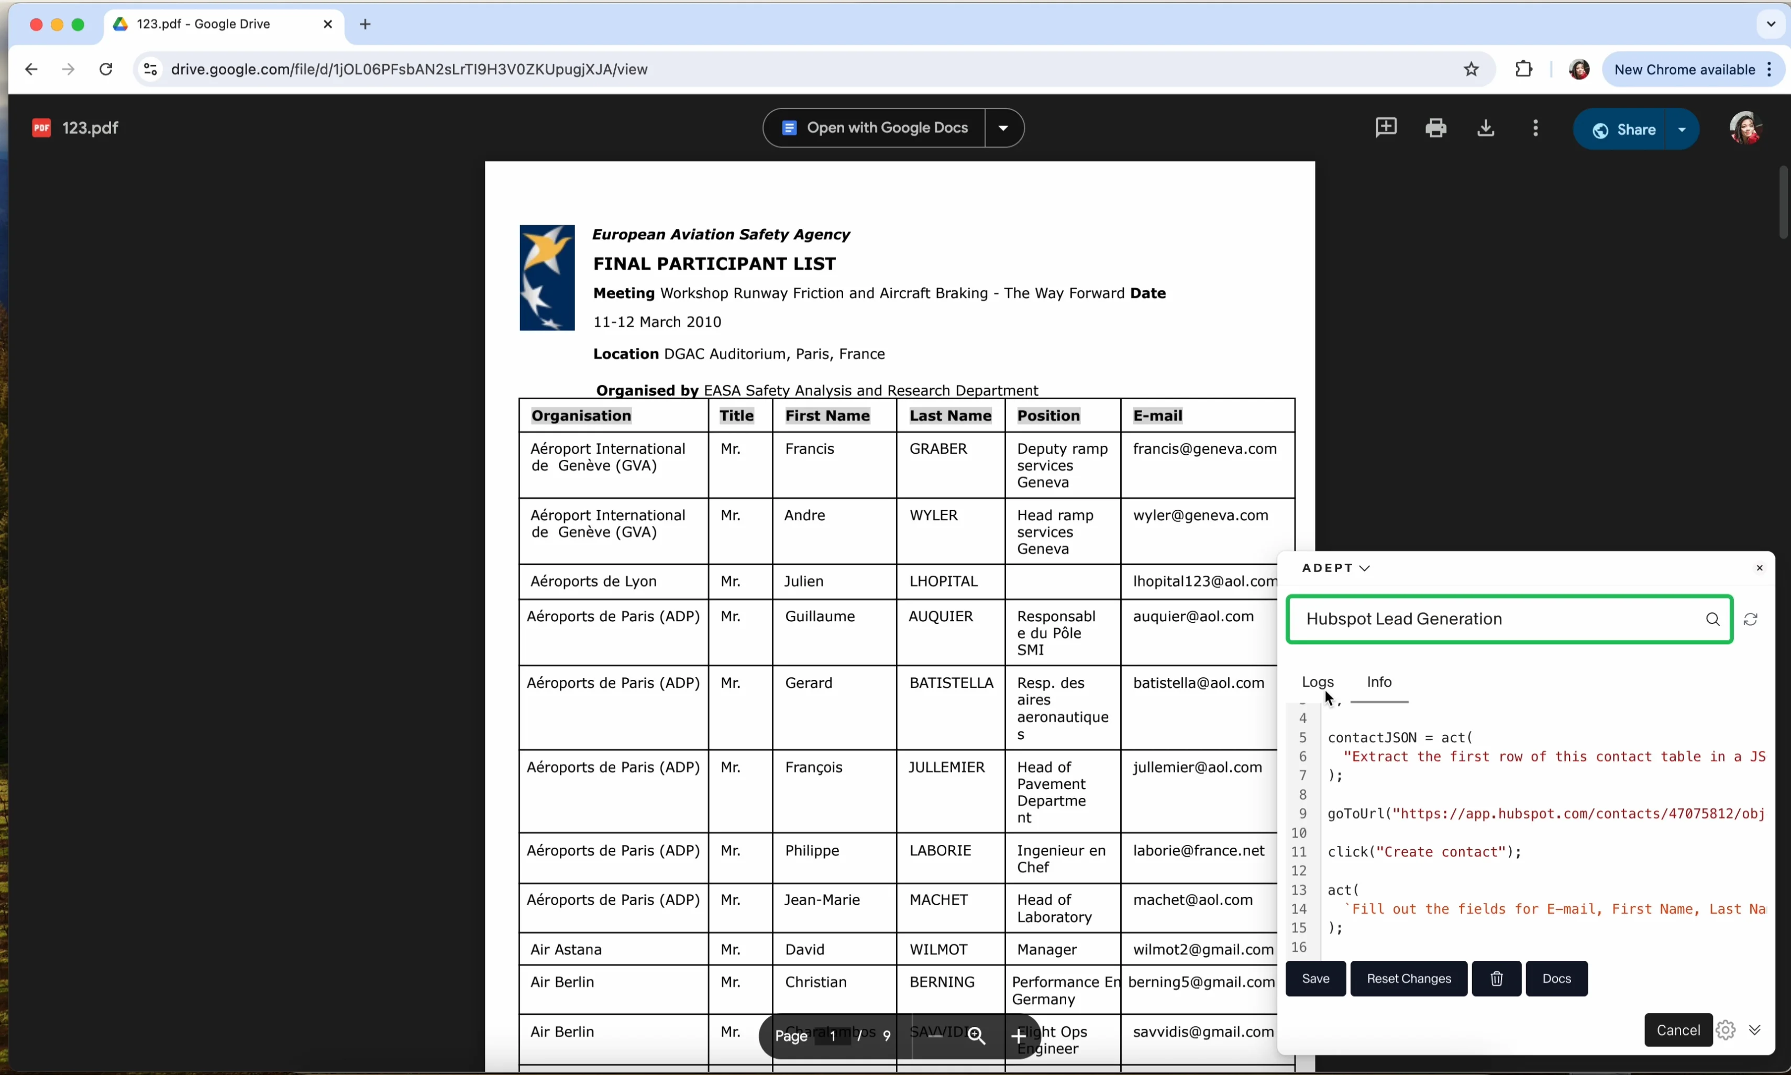Expand the Share options arrow
This screenshot has width=1791, height=1075.
[x=1681, y=130]
